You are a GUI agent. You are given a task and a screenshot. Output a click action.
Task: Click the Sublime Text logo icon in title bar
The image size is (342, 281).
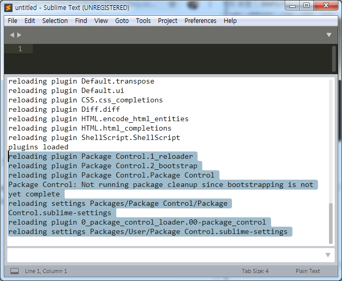click(8, 8)
